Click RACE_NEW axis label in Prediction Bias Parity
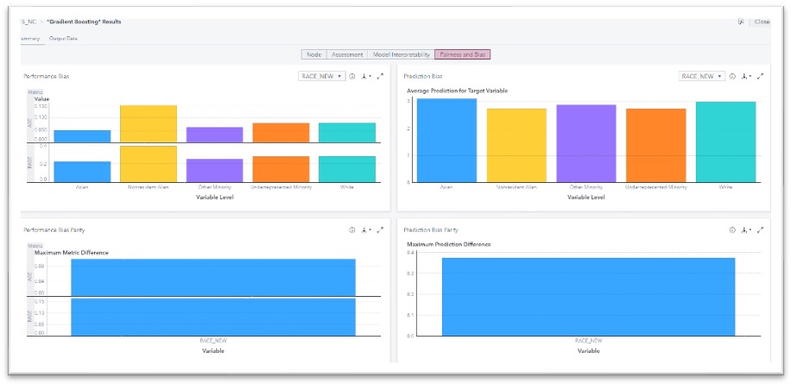Viewport: 791px width, 384px height. (588, 341)
